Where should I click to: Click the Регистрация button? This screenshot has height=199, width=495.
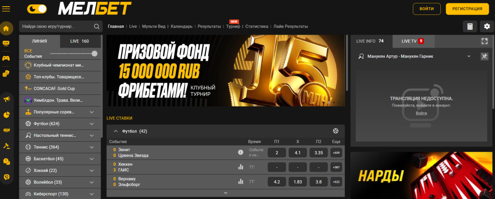[x=467, y=9]
